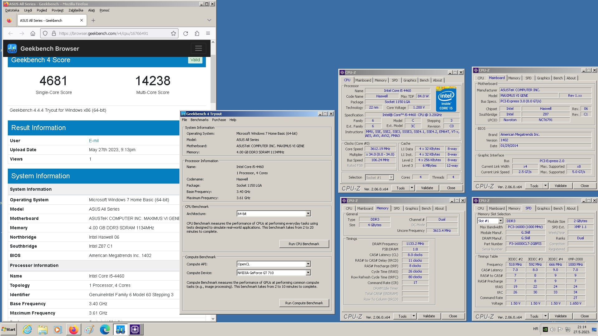The width and height of the screenshot is (598, 336).
Task: Open a new Firefox tab with plus
Action: pyautogui.click(x=93, y=21)
